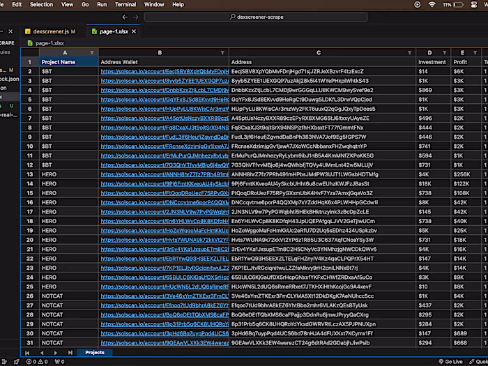488x366 pixels.
Task: Select the $18K investment cell in row 14
Action: (433, 183)
